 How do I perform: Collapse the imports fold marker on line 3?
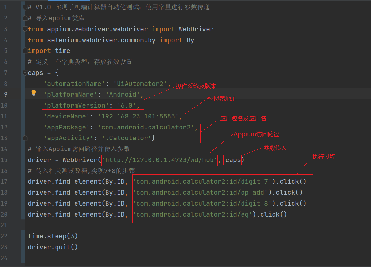coord(25,29)
